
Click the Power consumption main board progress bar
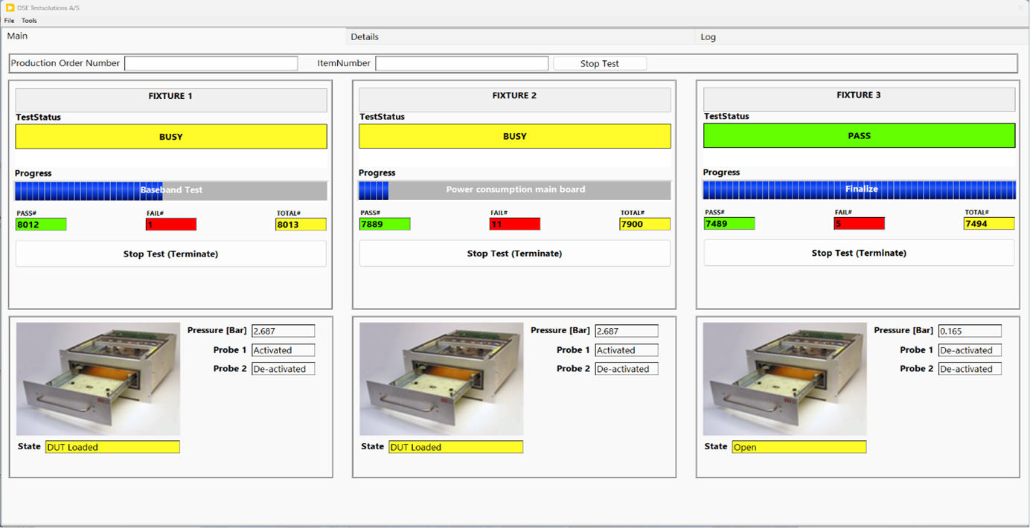point(515,190)
